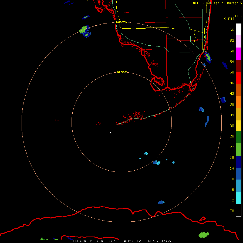Click the legend value "10"

(x=232, y=179)
